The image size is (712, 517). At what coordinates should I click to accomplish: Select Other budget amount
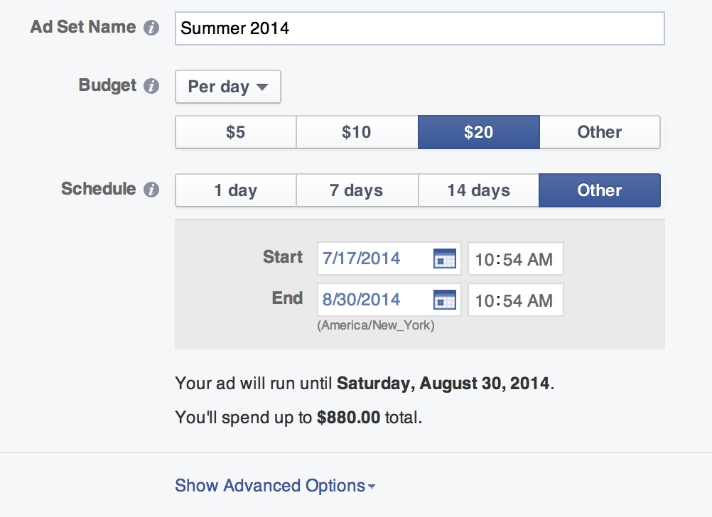(600, 132)
